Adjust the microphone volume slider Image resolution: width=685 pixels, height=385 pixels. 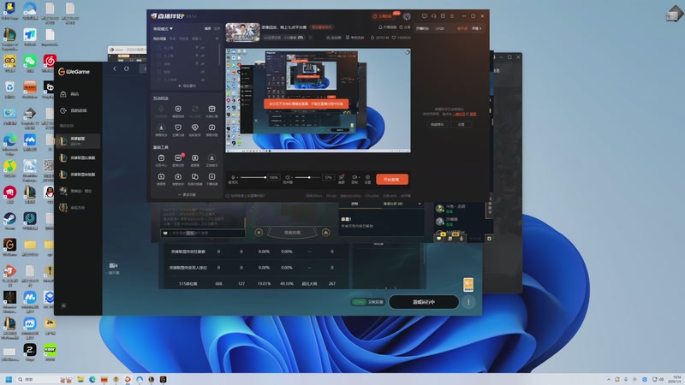point(253,177)
